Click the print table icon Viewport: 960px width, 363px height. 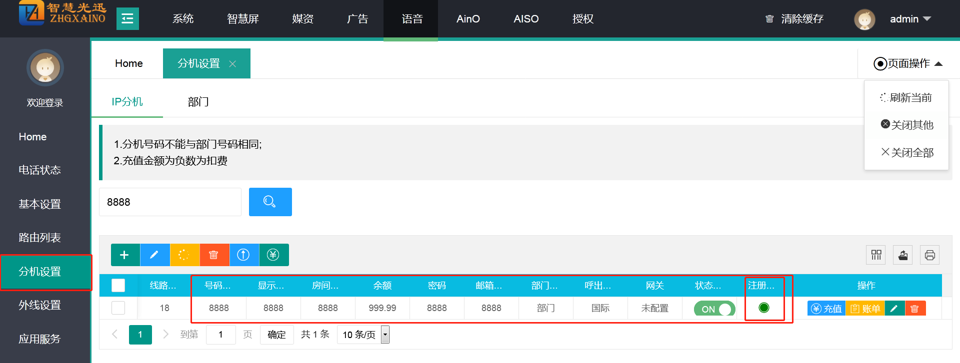930,255
